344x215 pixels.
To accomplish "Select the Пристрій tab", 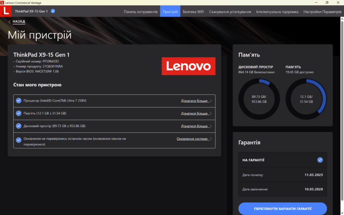I will tap(170, 12).
